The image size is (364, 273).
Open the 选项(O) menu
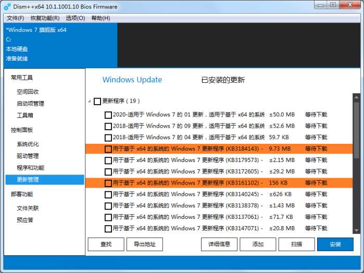click(x=75, y=18)
